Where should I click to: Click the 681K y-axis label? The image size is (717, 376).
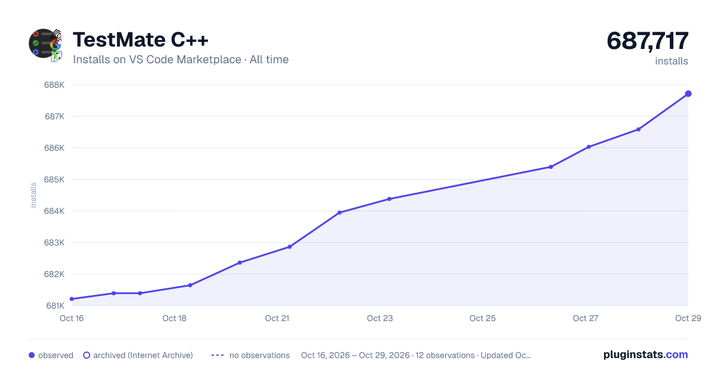(x=54, y=306)
